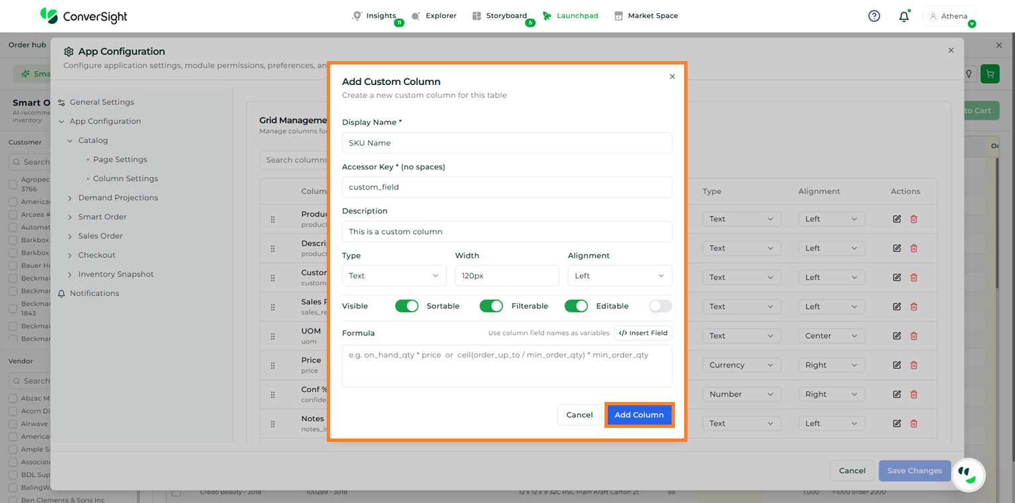The height and width of the screenshot is (503, 1015).
Task: Open the chat assistant floating icon
Action: coord(968,474)
